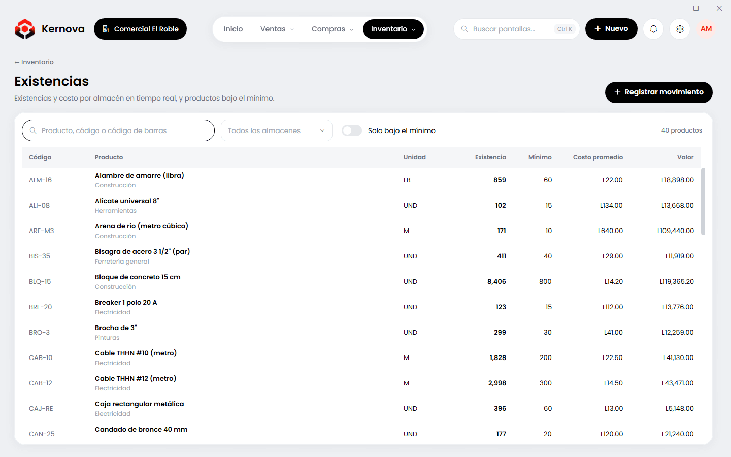Click value L43,471.00 for CAB-12
This screenshot has width=731, height=457.
(678, 383)
